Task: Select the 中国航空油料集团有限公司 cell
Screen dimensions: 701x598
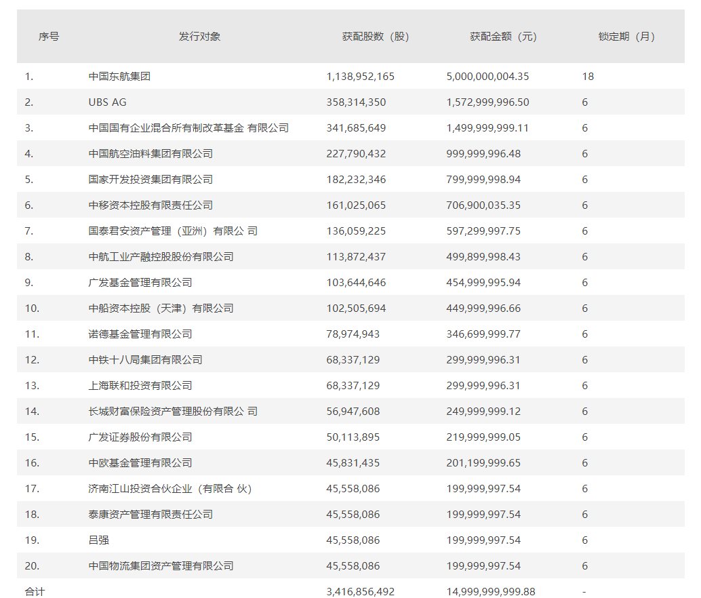Action: [x=151, y=154]
